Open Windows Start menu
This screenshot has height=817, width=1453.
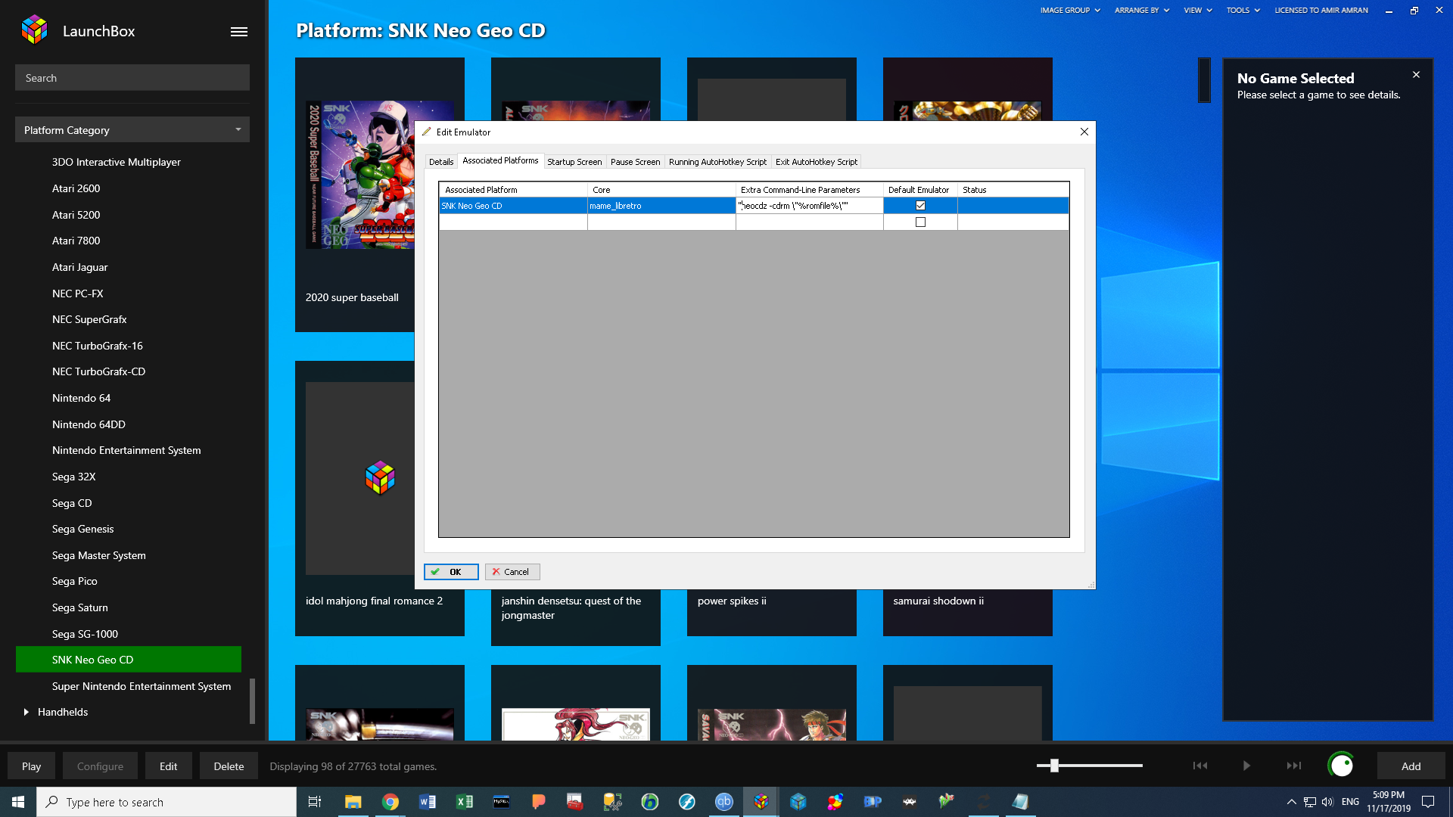[18, 802]
